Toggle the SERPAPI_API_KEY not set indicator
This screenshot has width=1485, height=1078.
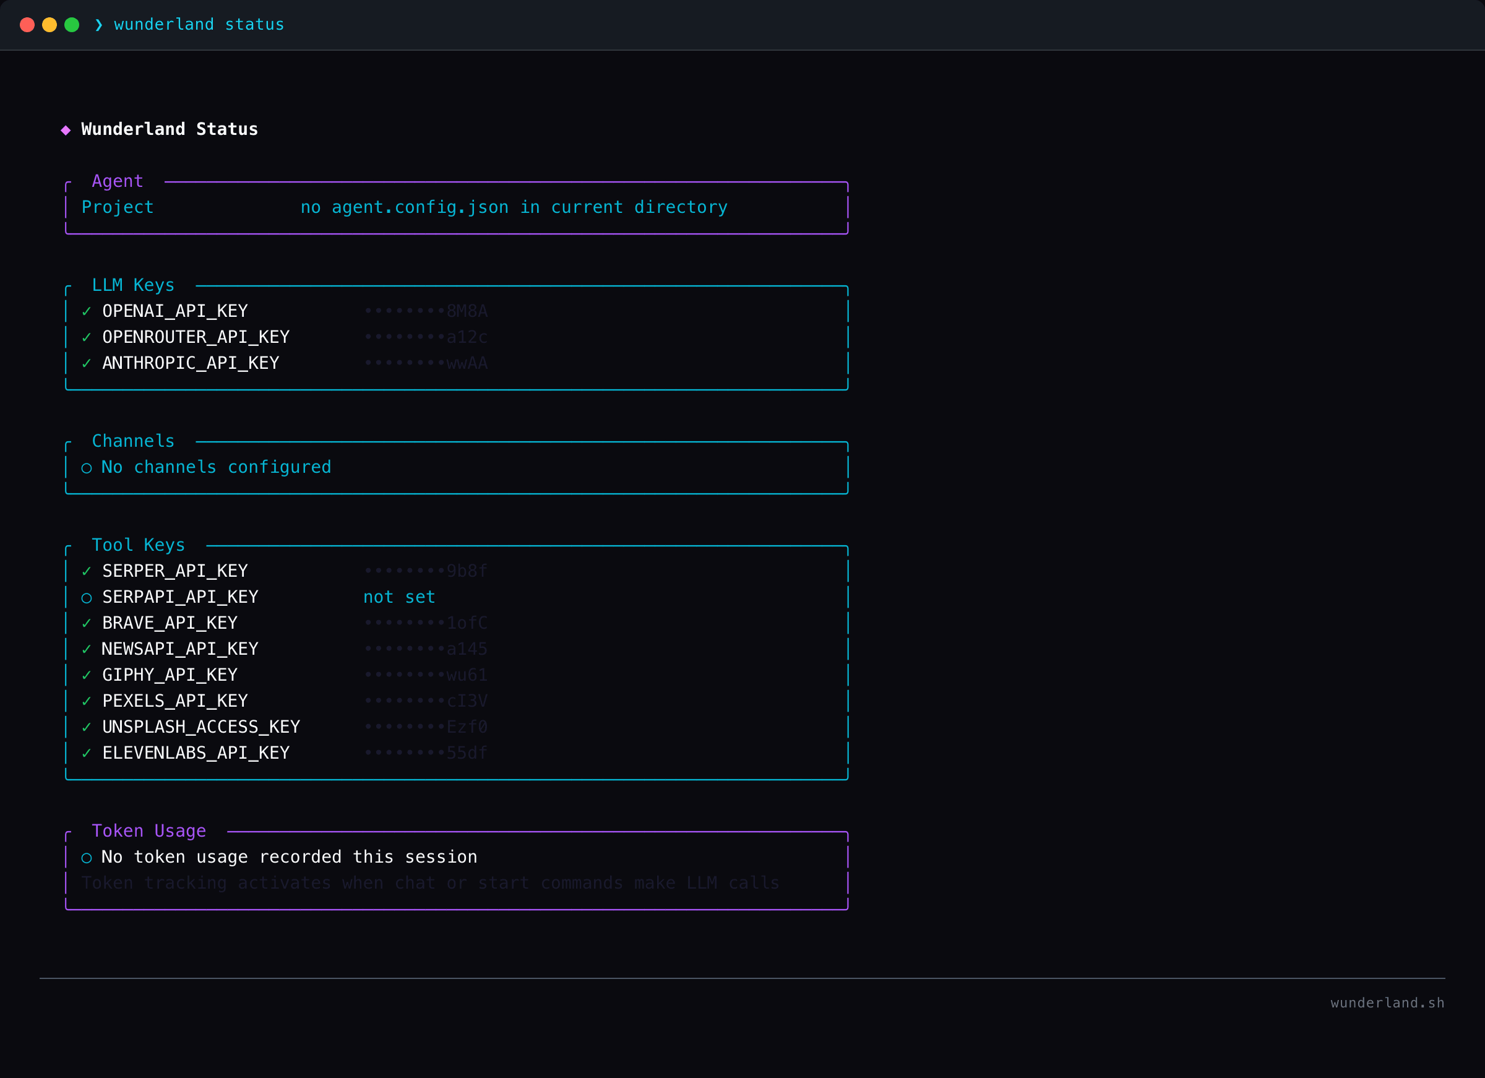coord(398,597)
